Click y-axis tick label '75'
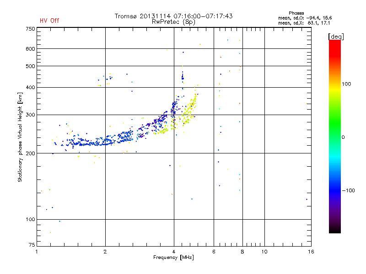The image size is (366, 274). tap(32, 245)
